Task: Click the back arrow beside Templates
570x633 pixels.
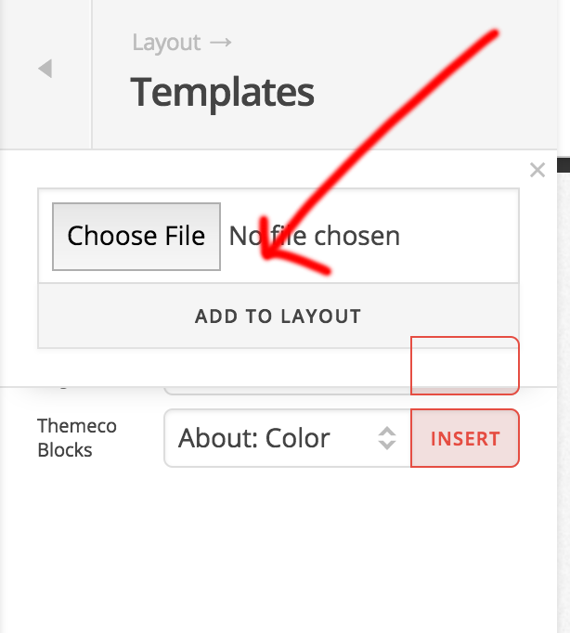Action: click(x=45, y=69)
